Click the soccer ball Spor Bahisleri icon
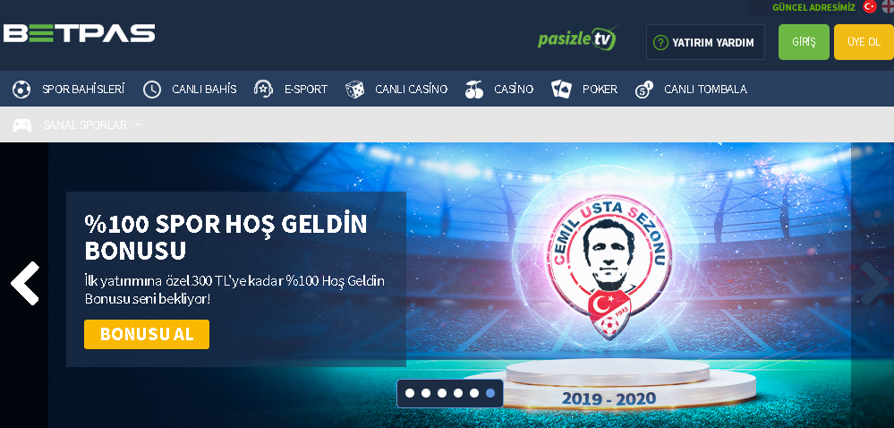This screenshot has height=428, width=894. (x=21, y=89)
